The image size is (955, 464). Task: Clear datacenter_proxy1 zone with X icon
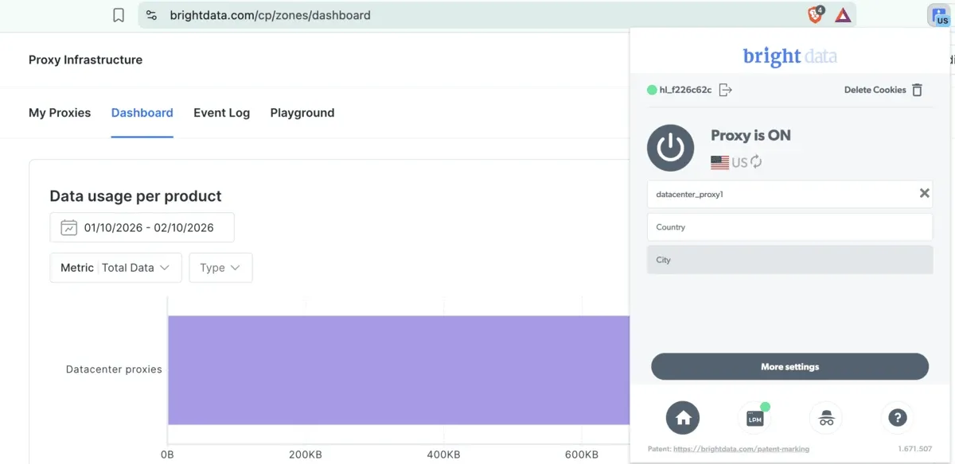click(x=924, y=193)
